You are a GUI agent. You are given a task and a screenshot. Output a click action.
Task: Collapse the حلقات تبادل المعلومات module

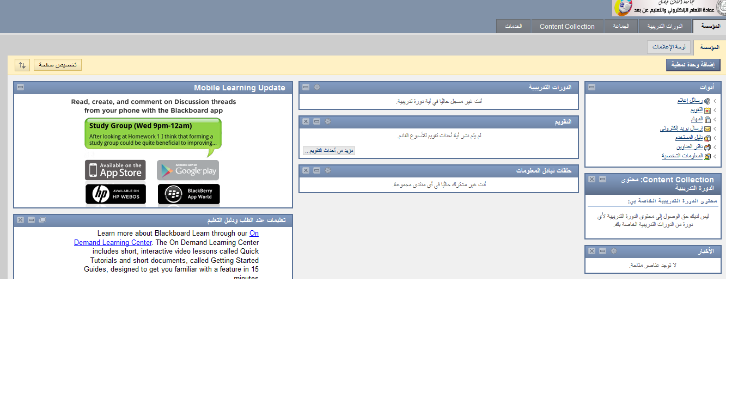click(317, 170)
